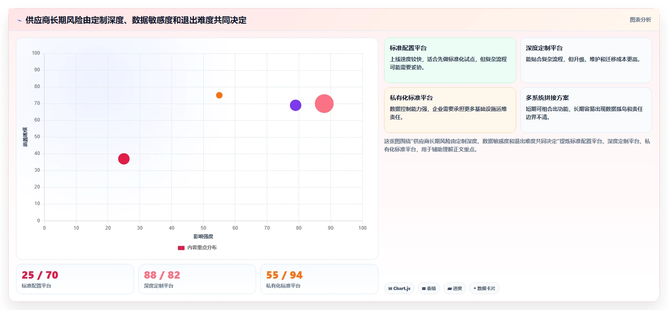Click the 标准配置平台 label under 25 / 70
This screenshot has height=310, width=668.
tap(36, 286)
